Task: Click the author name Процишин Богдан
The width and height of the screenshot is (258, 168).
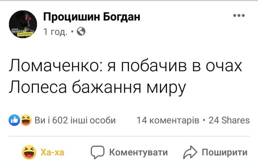Action: [92, 17]
